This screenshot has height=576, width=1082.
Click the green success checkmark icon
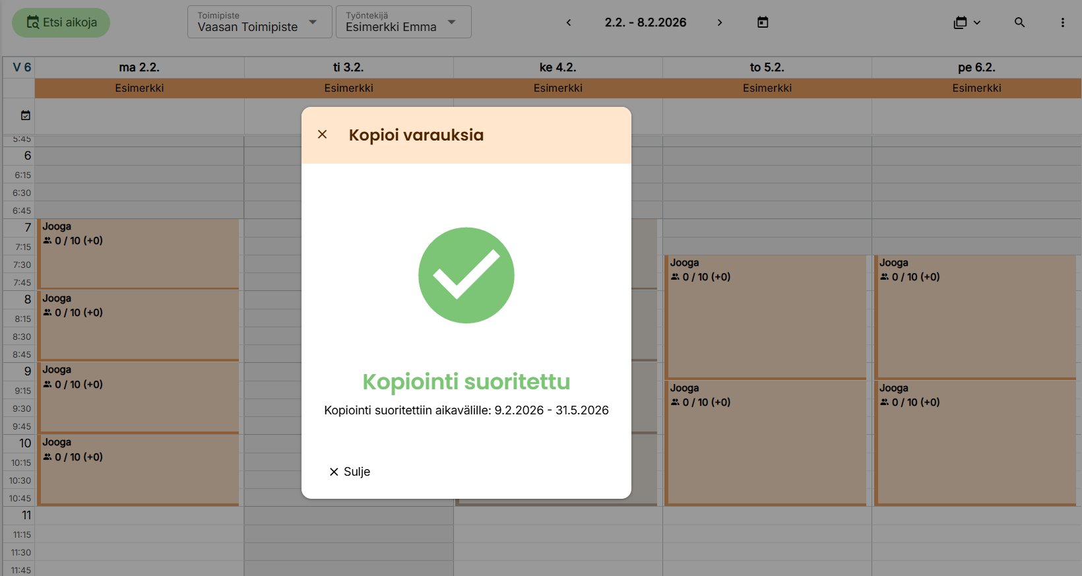[x=466, y=275]
